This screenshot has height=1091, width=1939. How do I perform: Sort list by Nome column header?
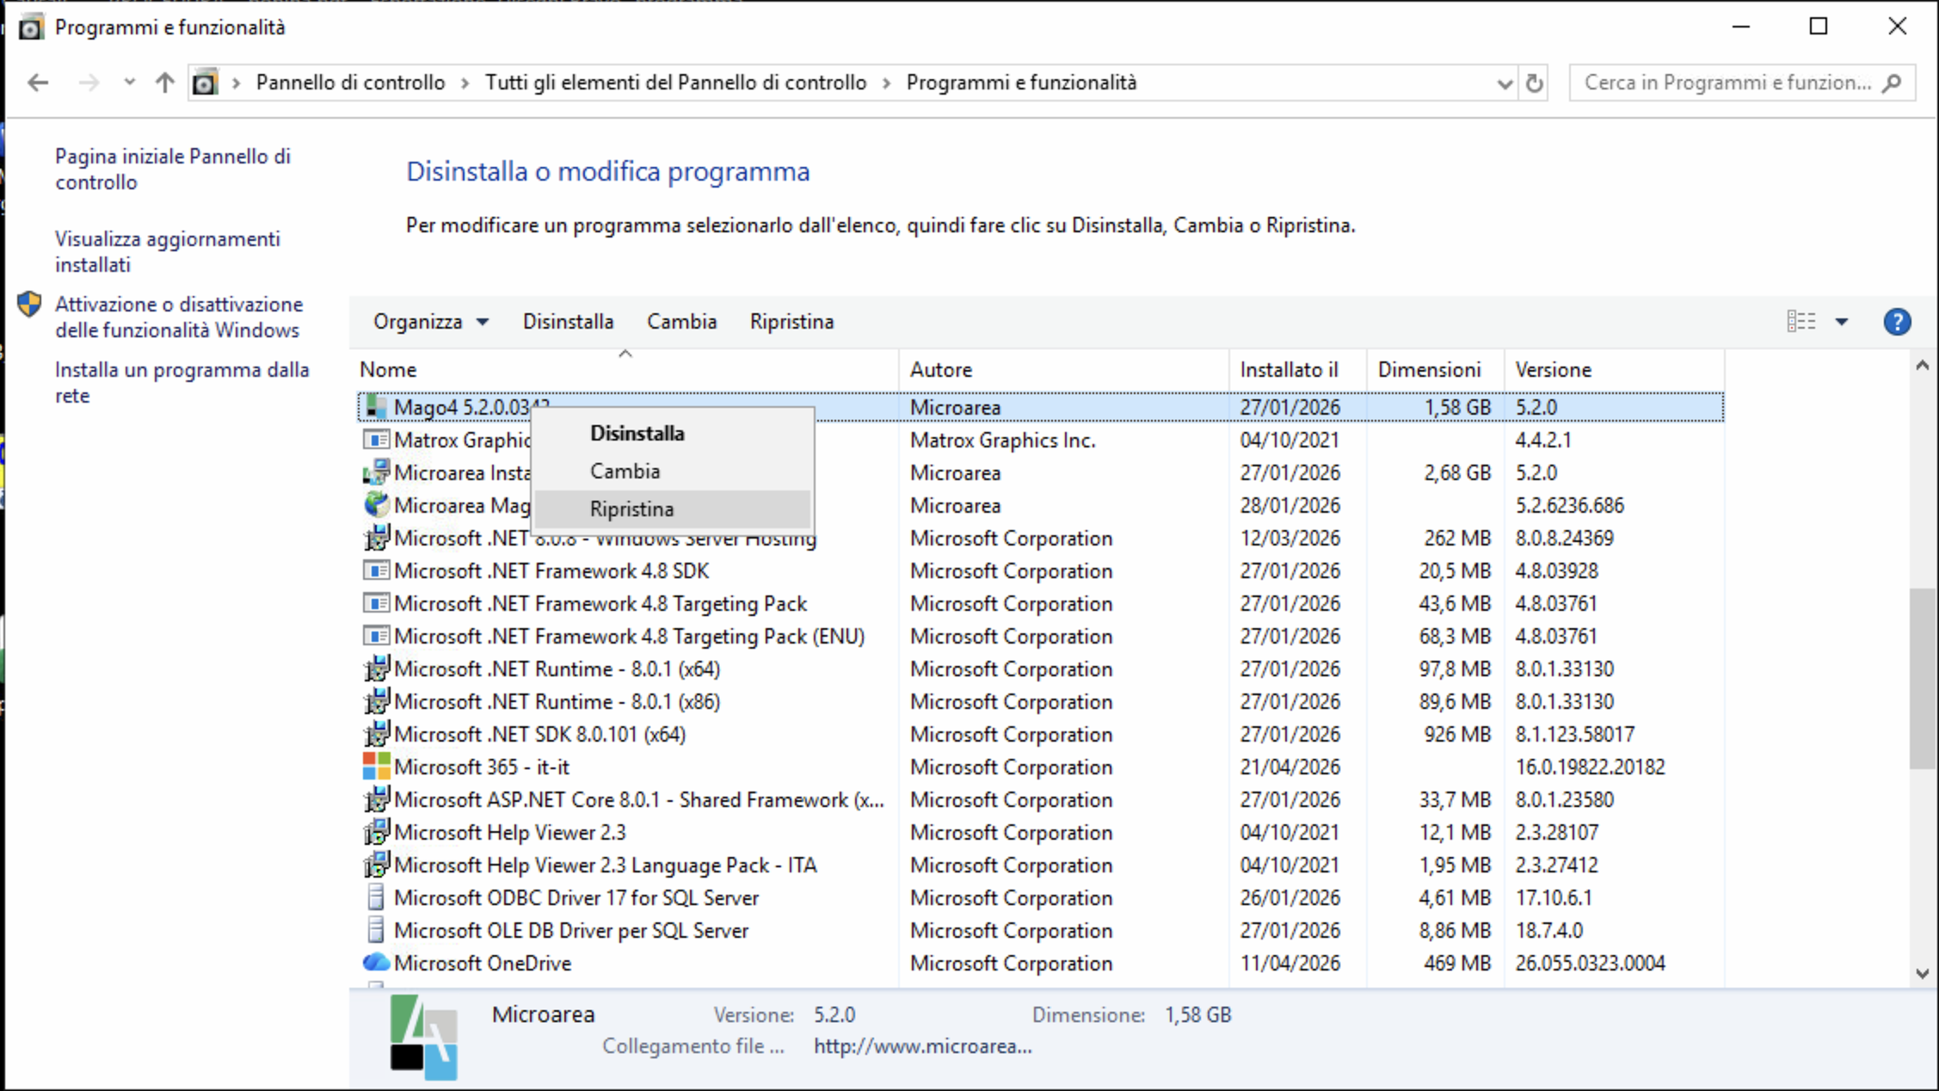625,370
